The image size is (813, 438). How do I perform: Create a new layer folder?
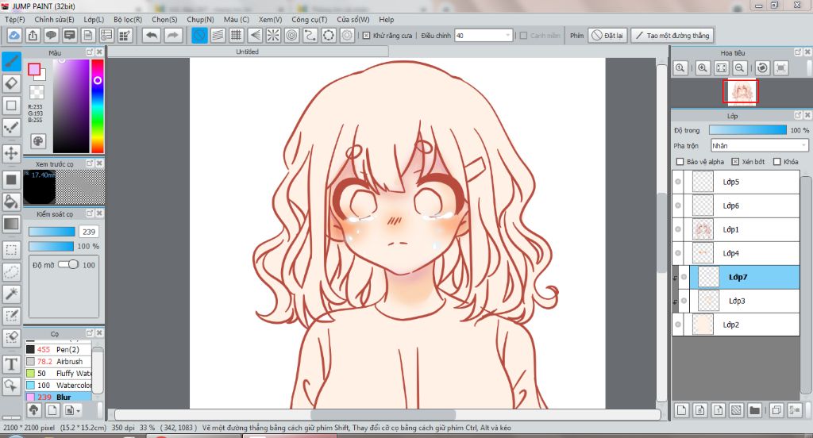point(754,410)
